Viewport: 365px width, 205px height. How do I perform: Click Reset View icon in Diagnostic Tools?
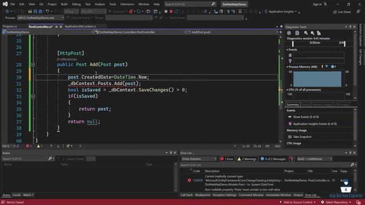pyautogui.click(x=319, y=33)
